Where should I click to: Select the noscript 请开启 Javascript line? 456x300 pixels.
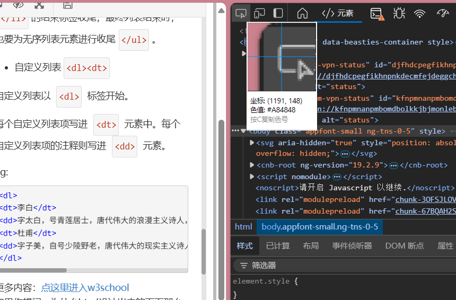pos(355,188)
